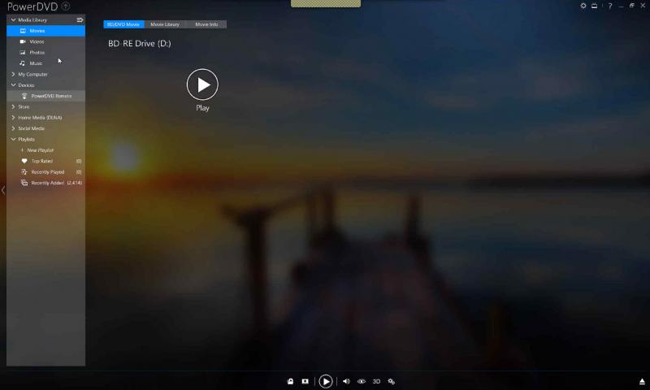The height and width of the screenshot is (390, 650).
Task: Open help question mark
Action: click(610, 6)
